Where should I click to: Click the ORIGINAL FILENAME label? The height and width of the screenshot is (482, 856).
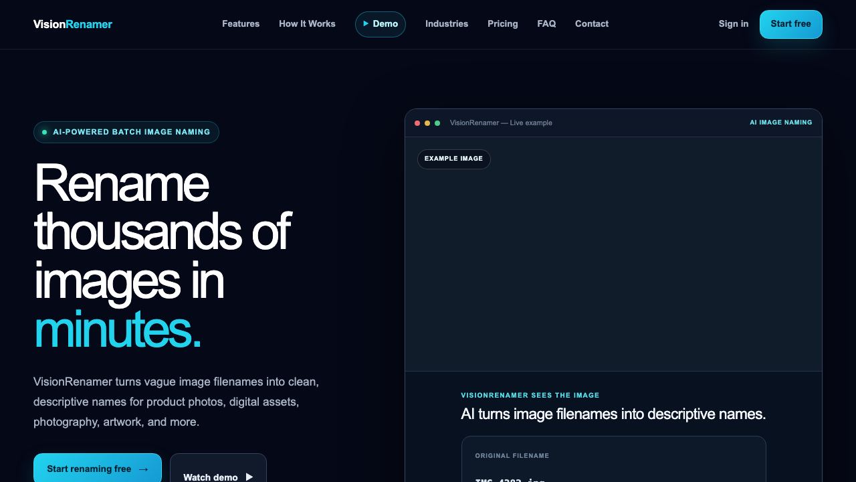[x=512, y=456]
